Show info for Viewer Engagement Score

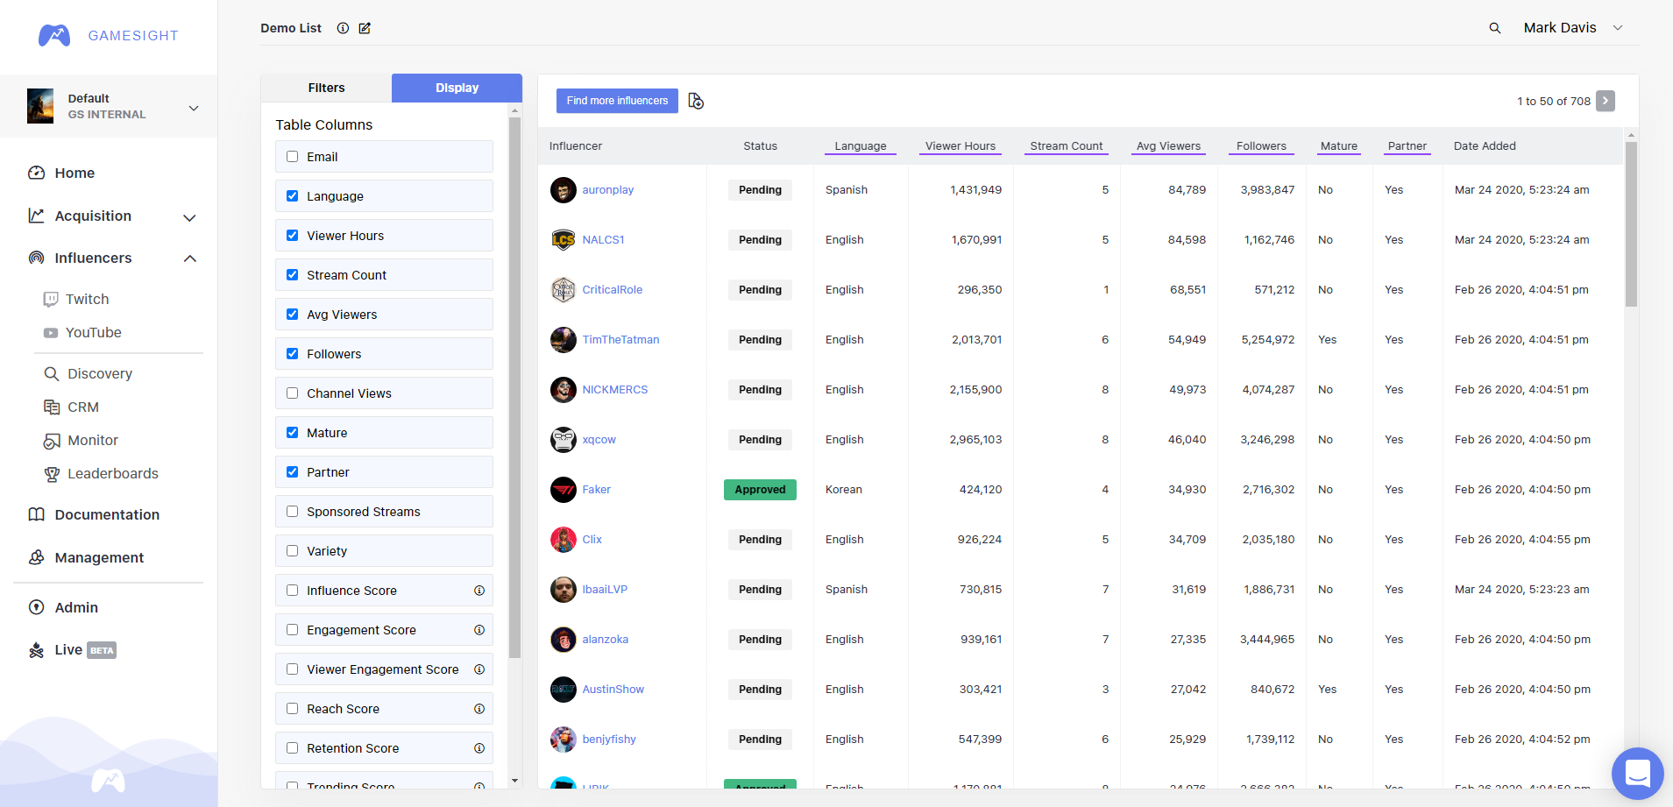pos(479,669)
